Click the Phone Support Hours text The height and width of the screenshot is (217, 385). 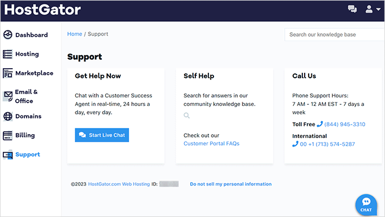tap(320, 96)
